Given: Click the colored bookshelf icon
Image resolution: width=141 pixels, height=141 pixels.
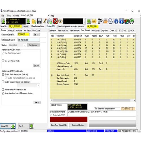Looking at the screenshot, I should coord(126,21).
